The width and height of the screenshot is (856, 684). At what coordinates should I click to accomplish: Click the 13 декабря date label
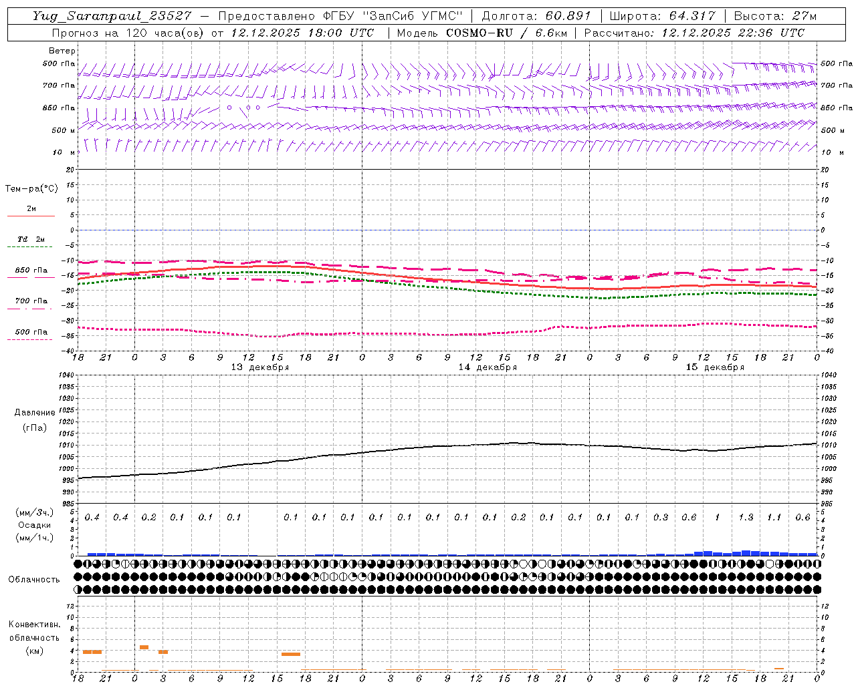[259, 367]
